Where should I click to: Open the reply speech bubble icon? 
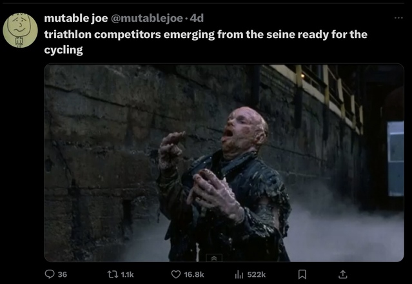[50, 274]
